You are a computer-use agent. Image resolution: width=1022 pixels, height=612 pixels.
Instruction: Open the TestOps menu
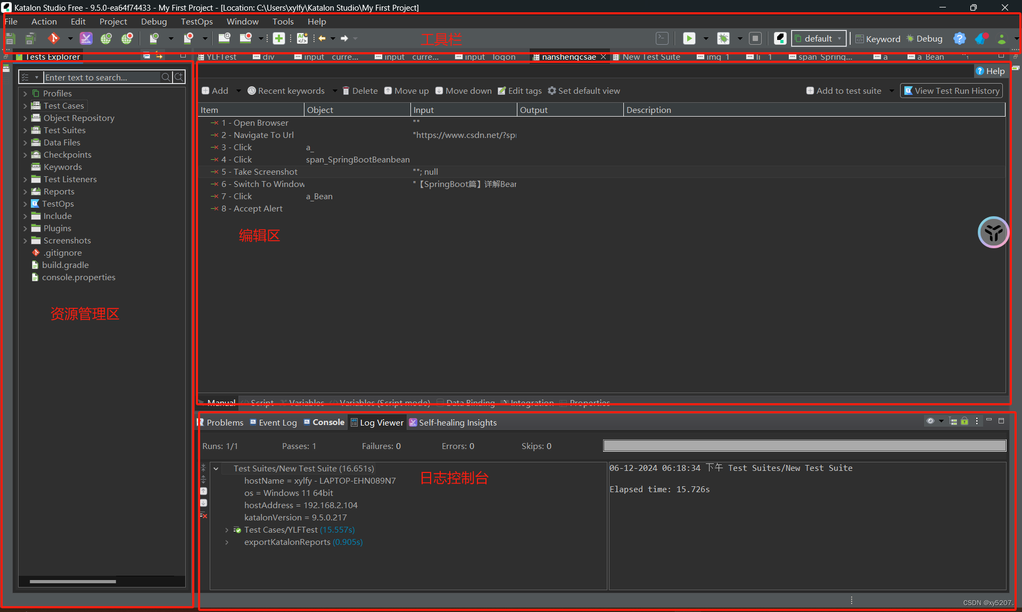click(x=196, y=21)
